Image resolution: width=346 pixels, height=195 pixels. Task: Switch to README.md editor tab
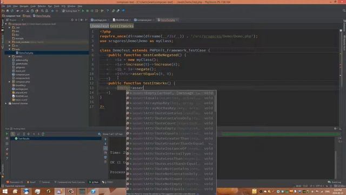(121, 20)
